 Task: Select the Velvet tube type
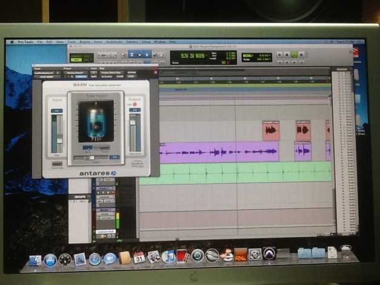(x=88, y=148)
